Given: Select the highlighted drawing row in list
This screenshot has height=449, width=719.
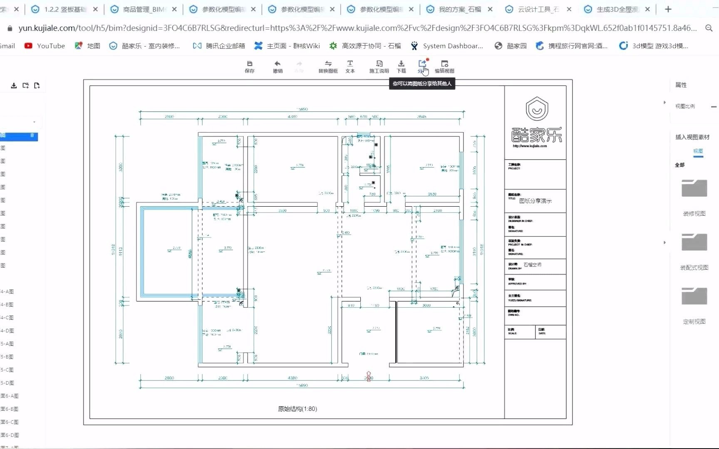Looking at the screenshot, I should tap(19, 136).
